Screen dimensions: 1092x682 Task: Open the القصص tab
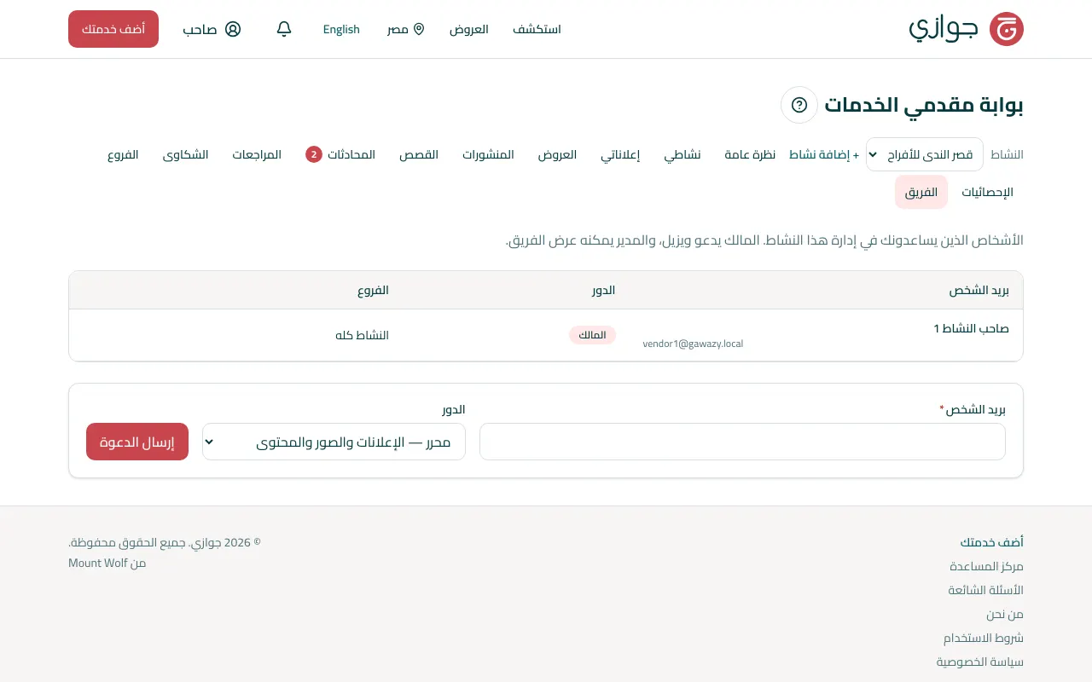pos(419,154)
